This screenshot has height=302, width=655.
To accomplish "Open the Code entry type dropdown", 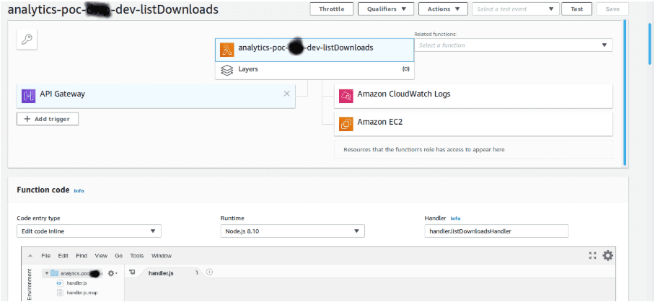I will (89, 231).
